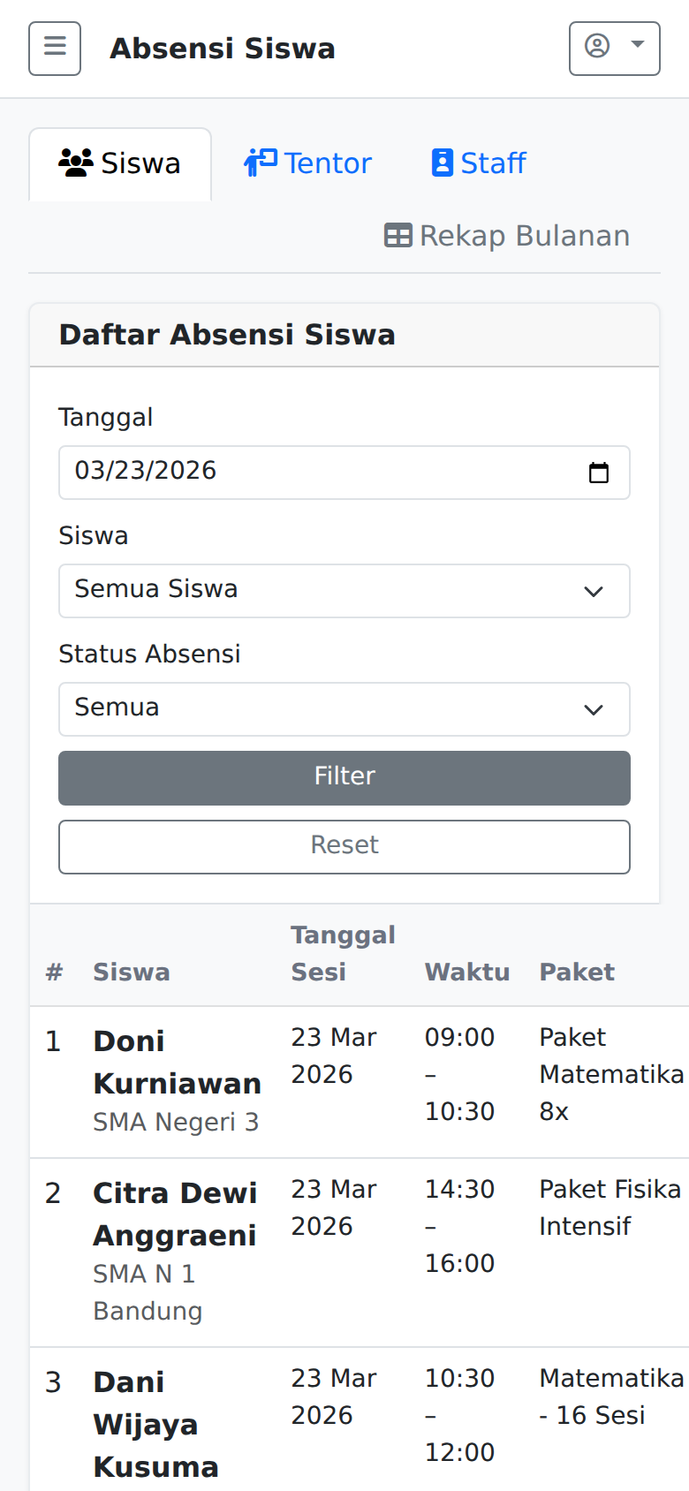This screenshot has width=689, height=1491.
Task: Click student name Doni Kurniawan
Action: point(177,1062)
